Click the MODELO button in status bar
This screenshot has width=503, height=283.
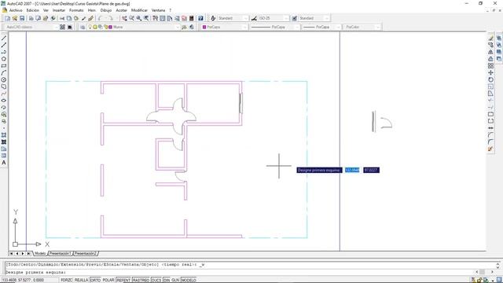point(189,280)
